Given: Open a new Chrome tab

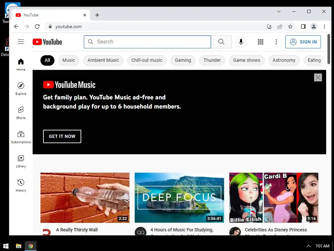Looking at the screenshot, I should coord(97,15).
